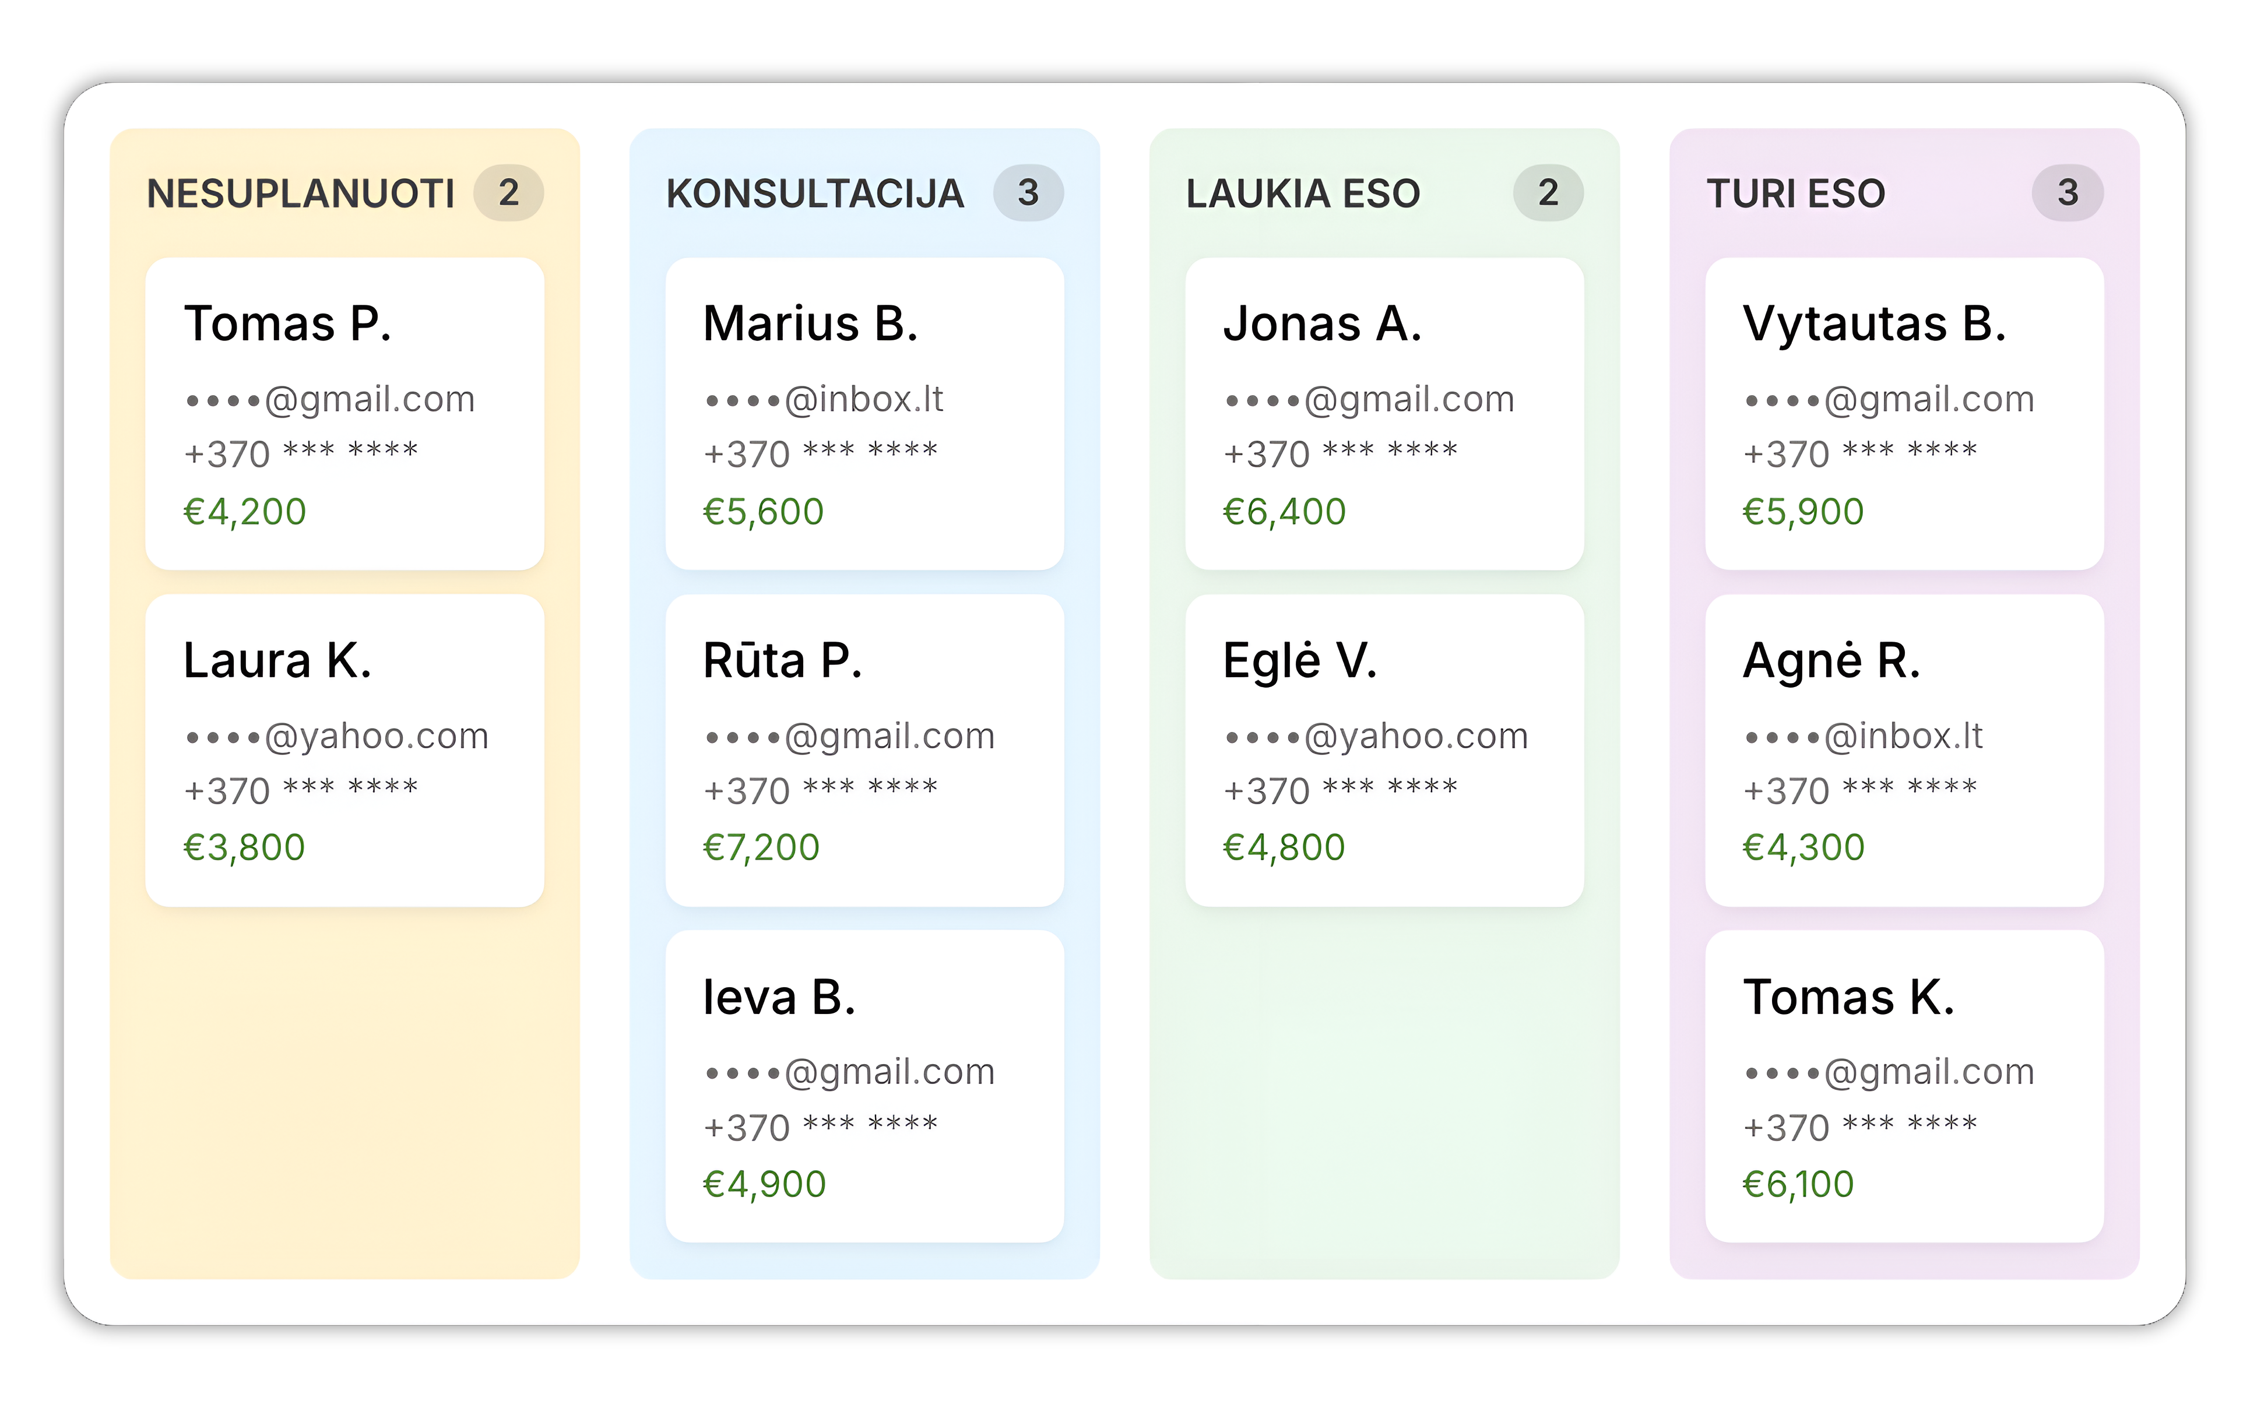Click the LAUKIA ESO column title
The height and width of the screenshot is (1408, 2250).
click(x=1303, y=193)
